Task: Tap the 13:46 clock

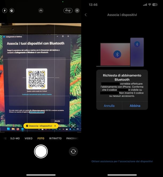Action: 93,5
